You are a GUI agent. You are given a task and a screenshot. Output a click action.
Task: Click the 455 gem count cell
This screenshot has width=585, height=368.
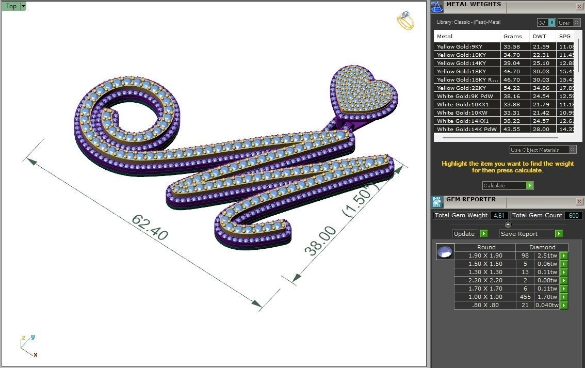[x=525, y=297]
